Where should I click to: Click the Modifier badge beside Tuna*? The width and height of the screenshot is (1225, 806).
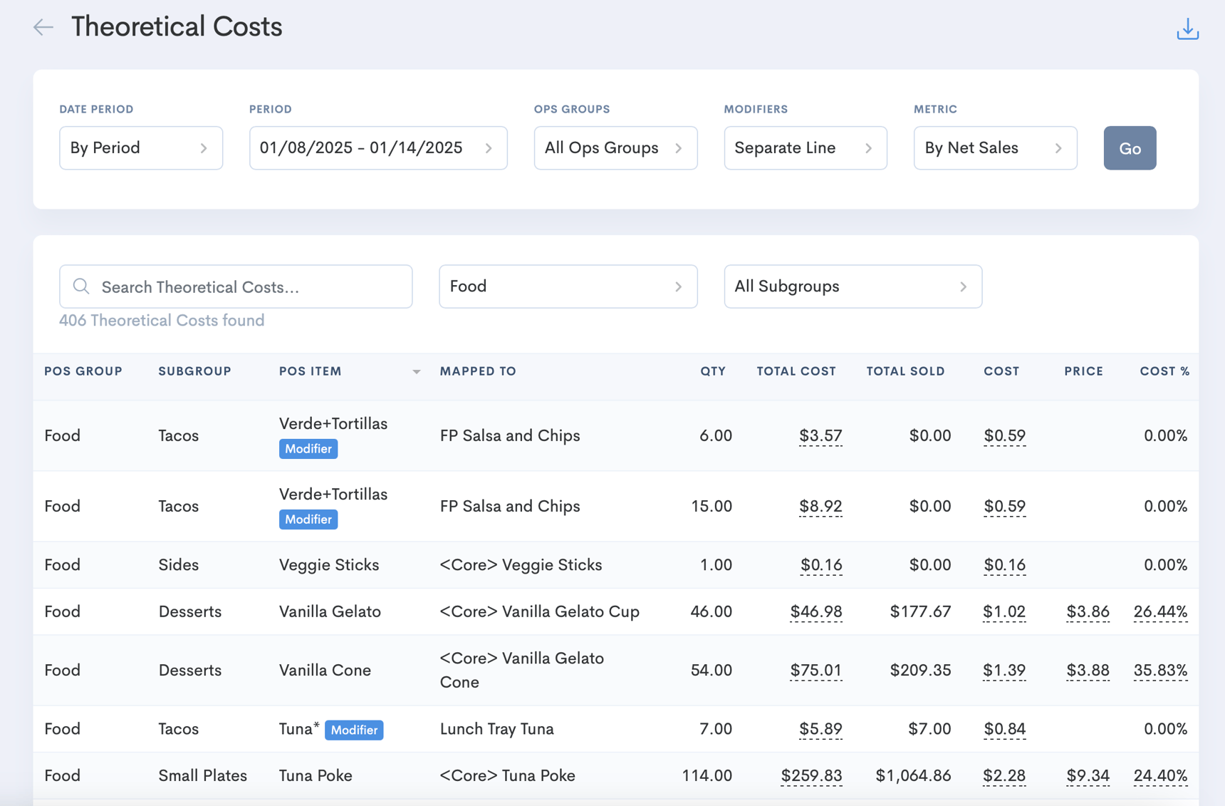click(354, 730)
